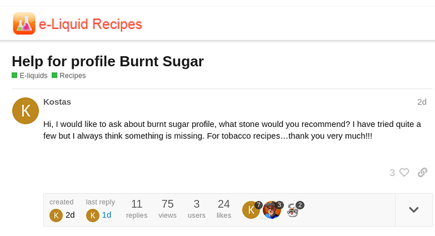Copy post link via chain icon
Screen dimensions: 435x236
pyautogui.click(x=422, y=172)
